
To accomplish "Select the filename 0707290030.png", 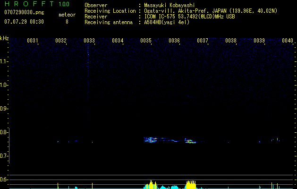I will [x=24, y=13].
